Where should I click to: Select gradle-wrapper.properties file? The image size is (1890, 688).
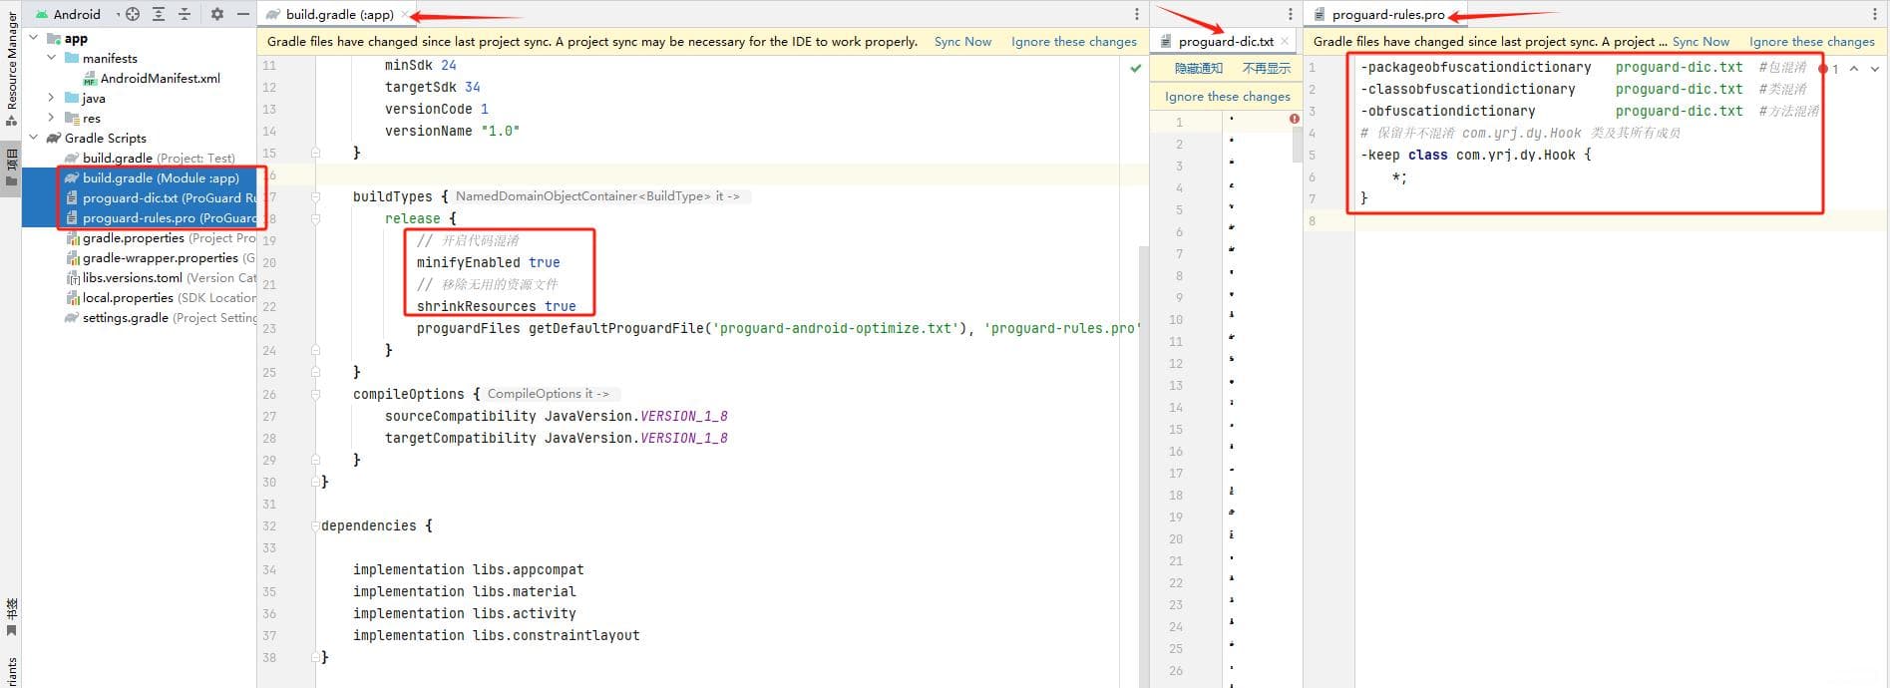coord(161,257)
